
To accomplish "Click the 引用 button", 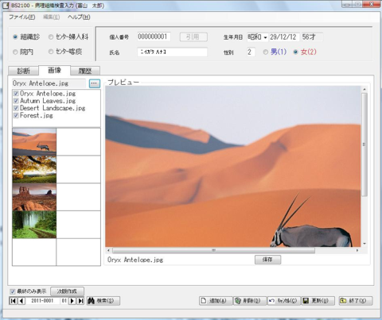I will click(x=193, y=37).
